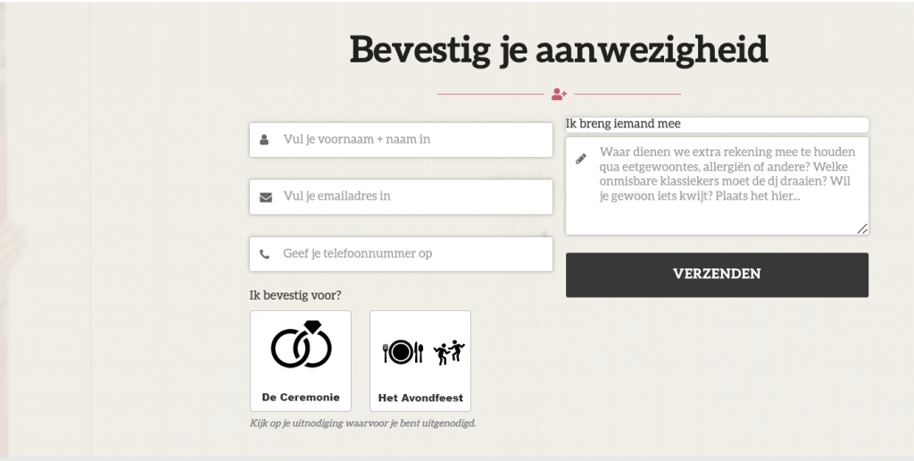
Task: Click the wedding rings icon
Action: click(301, 346)
